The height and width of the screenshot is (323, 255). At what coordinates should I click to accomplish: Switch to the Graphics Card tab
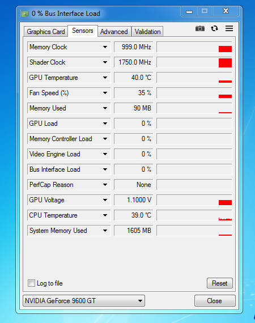coord(46,32)
